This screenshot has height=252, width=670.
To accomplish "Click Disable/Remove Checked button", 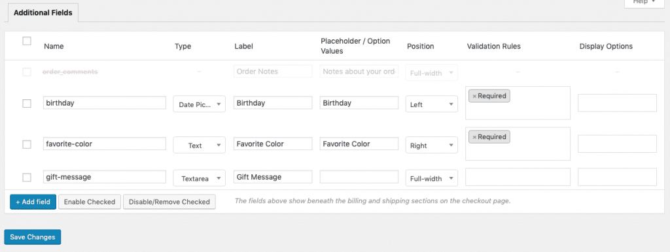I will pyautogui.click(x=169, y=202).
